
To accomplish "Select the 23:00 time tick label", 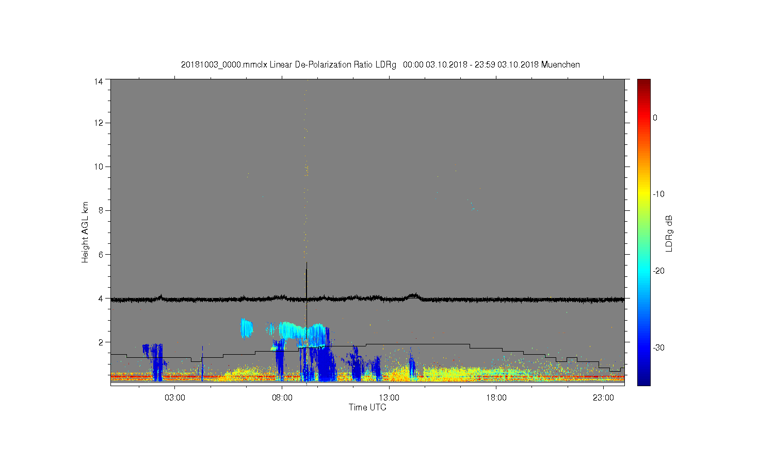I will coord(603,398).
